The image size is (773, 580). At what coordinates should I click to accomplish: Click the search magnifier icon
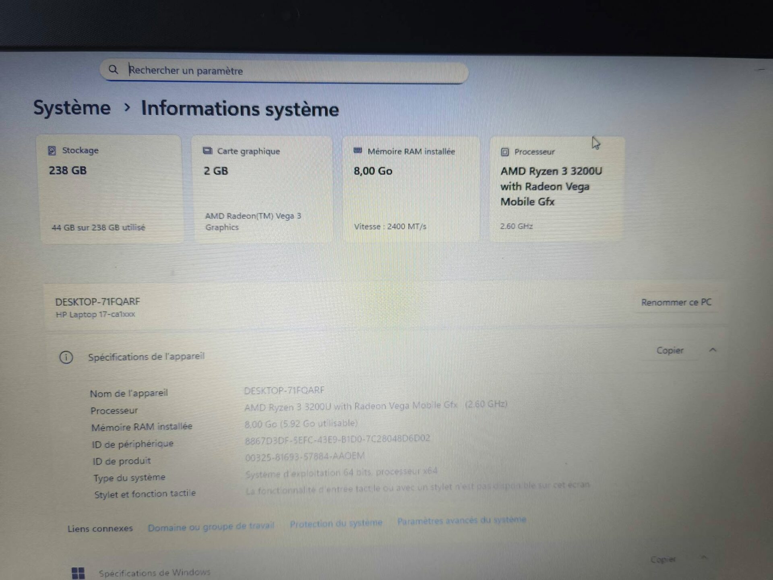(x=113, y=70)
